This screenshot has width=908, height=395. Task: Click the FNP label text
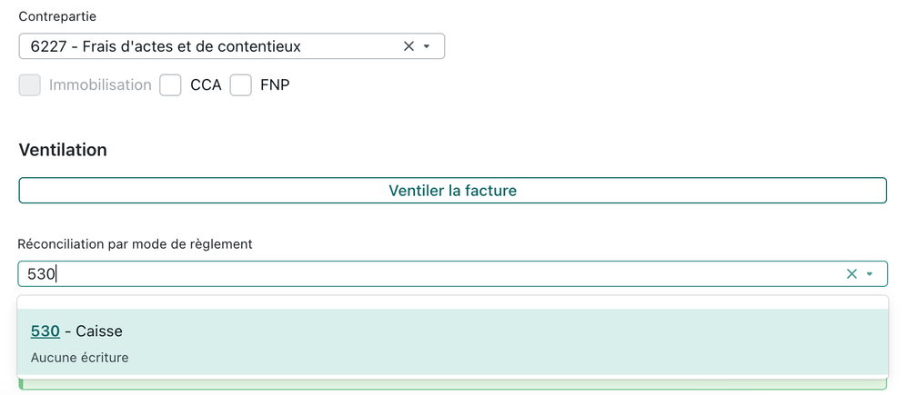coord(275,85)
